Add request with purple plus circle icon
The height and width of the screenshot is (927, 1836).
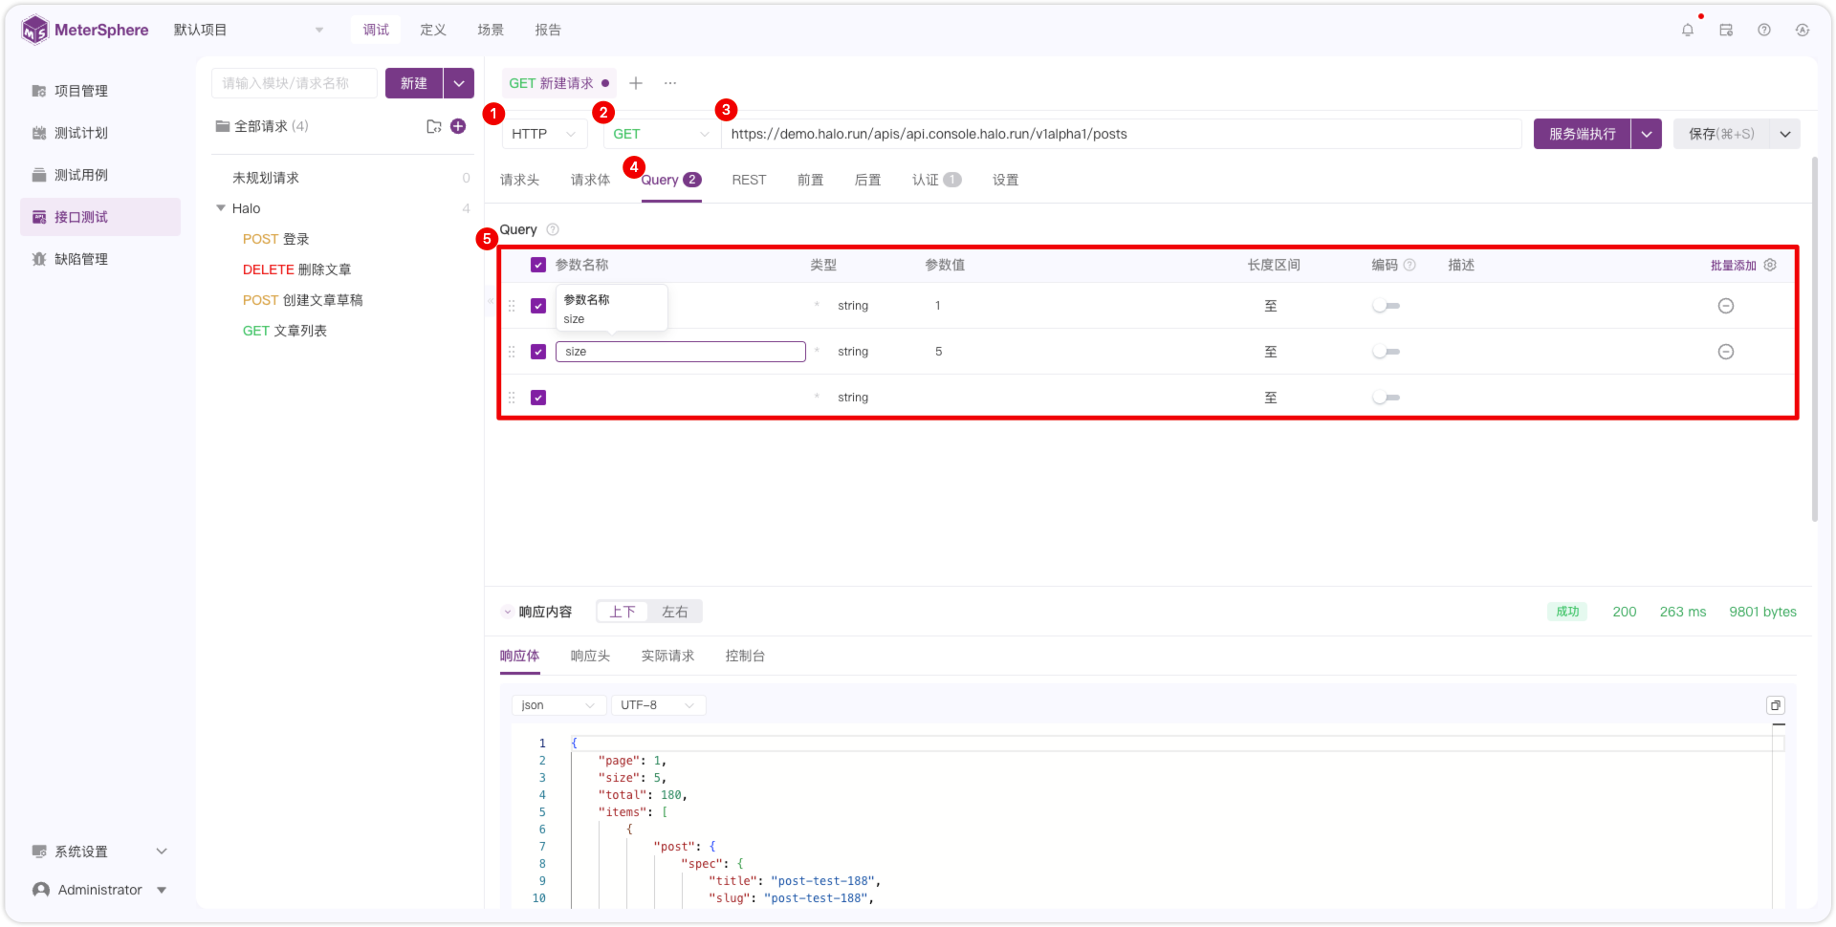pyautogui.click(x=458, y=126)
